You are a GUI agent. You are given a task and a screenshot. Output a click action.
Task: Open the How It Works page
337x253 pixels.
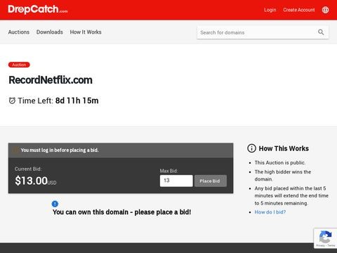(x=86, y=32)
